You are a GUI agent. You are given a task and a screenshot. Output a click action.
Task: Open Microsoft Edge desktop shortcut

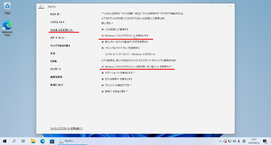coord(7,28)
